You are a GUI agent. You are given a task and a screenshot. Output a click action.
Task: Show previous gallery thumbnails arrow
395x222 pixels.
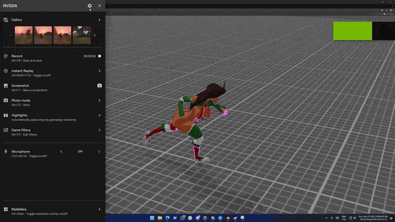point(11,35)
